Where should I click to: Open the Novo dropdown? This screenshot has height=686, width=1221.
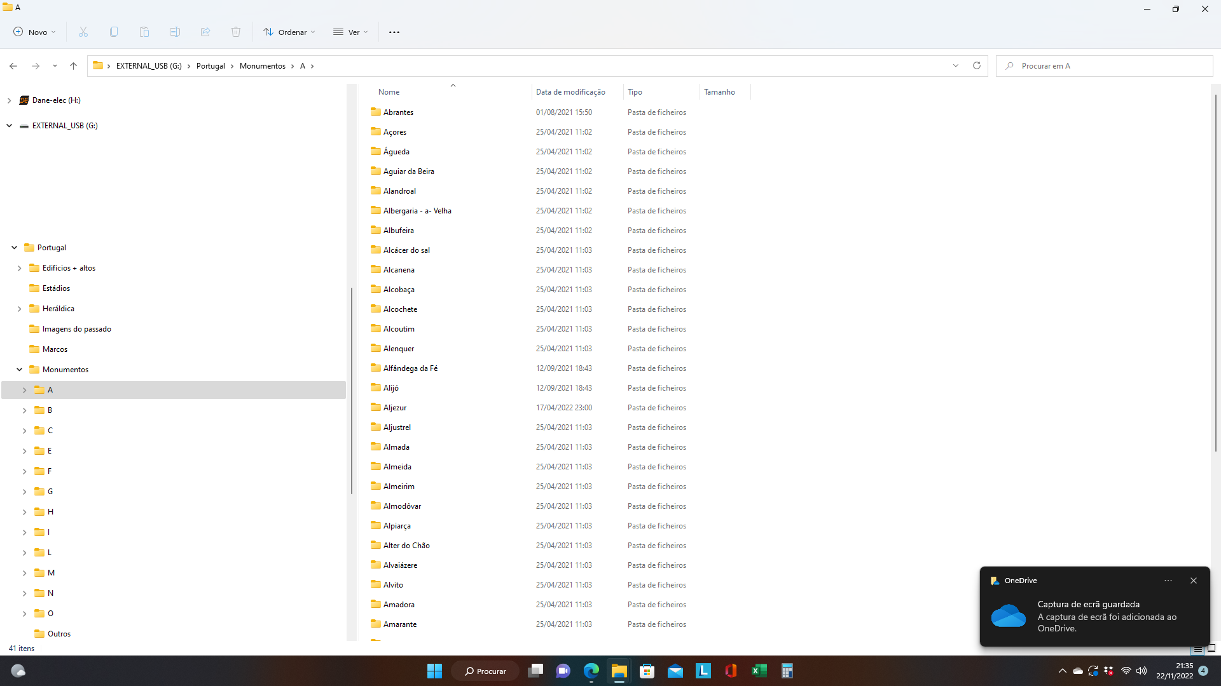(34, 32)
